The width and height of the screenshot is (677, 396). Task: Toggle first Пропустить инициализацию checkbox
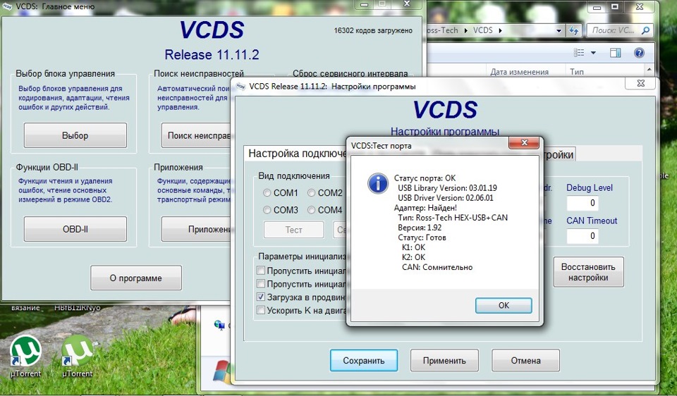[261, 271]
